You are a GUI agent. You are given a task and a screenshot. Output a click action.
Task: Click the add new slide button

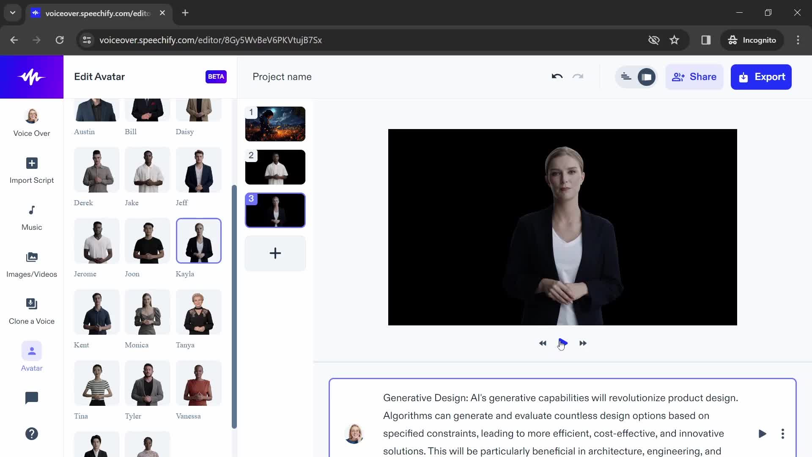275,253
